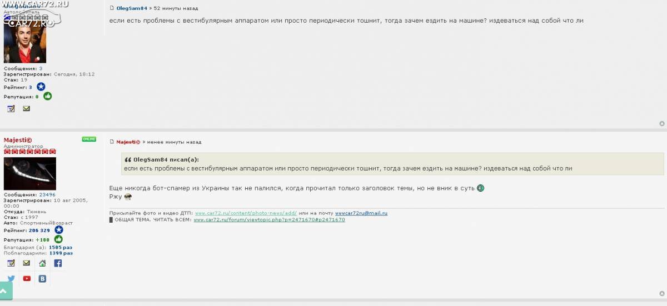Click Majesti©'s rating value 206 329
The width and height of the screenshot is (667, 306).
click(x=39, y=230)
